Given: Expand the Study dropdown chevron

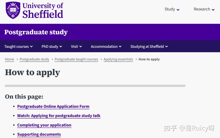Looking at the screenshot, I should pos(178,10).
